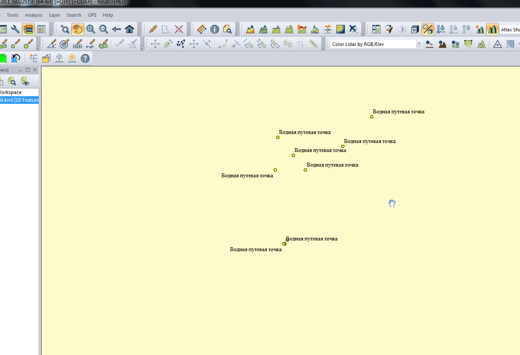The image size is (520, 355).
Task: Toggle the Control Center layers panel button
Action: pyautogui.click(x=28, y=29)
